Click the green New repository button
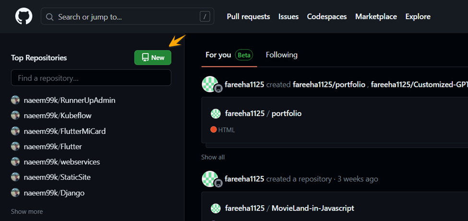This screenshot has height=221, width=468. point(153,58)
